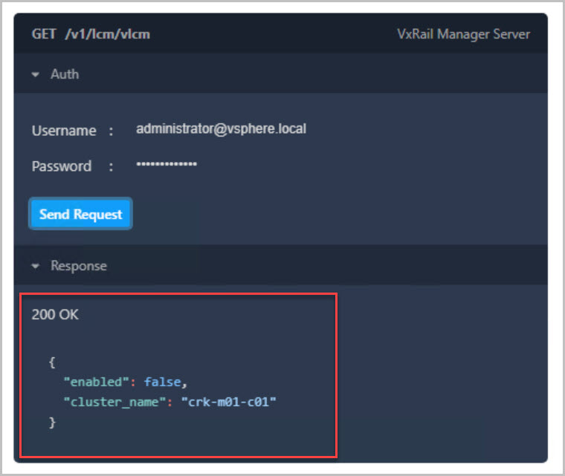Click the masked Password field
The height and width of the screenshot is (476, 565).
167,164
